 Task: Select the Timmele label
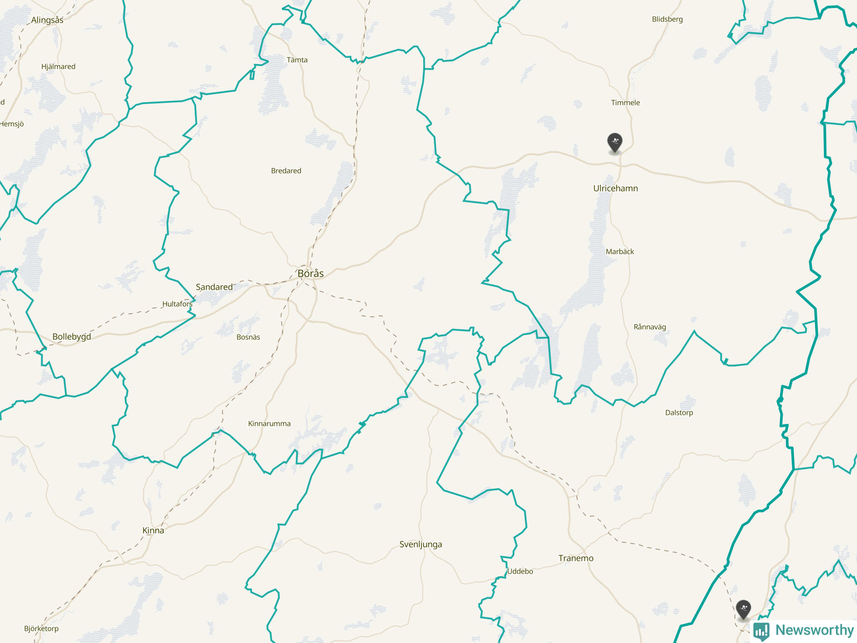pos(625,103)
